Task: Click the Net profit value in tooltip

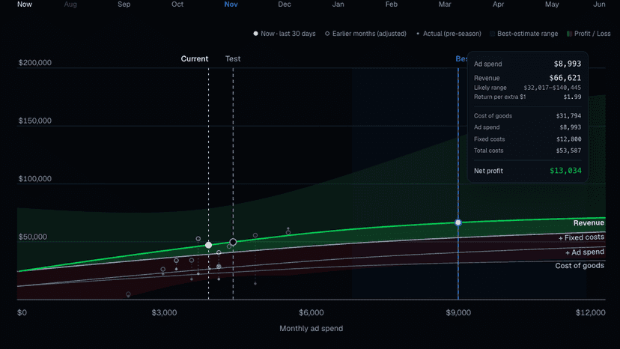Action: click(565, 171)
